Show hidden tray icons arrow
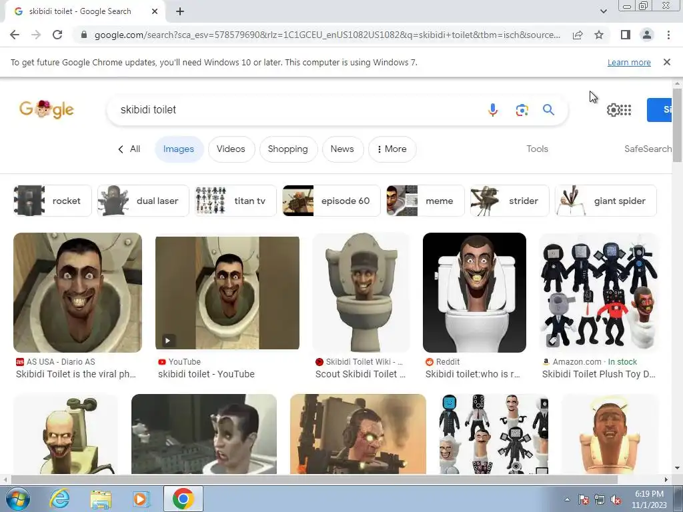 tap(567, 499)
